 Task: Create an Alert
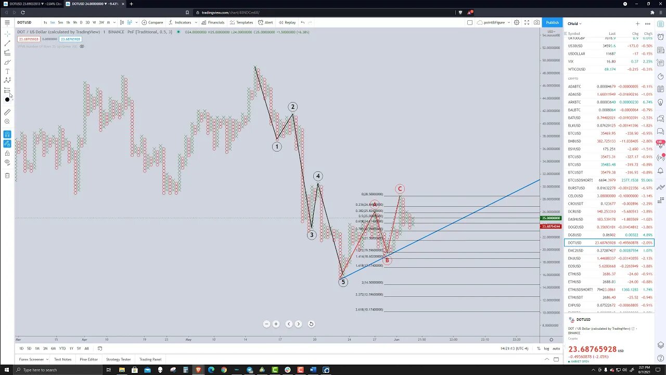[x=265, y=22]
